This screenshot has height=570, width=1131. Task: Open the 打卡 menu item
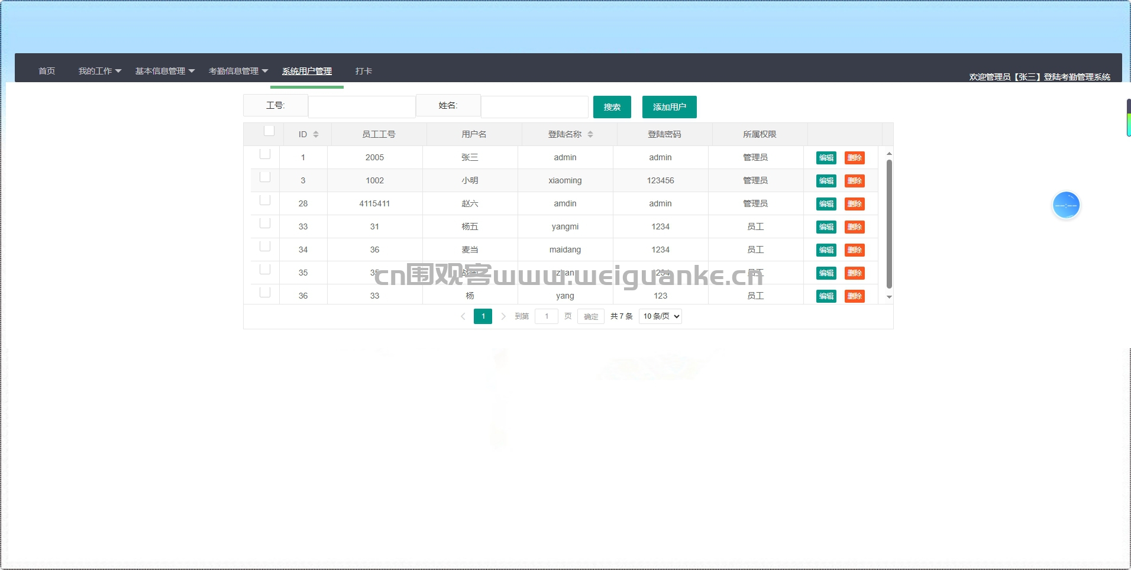(x=364, y=71)
